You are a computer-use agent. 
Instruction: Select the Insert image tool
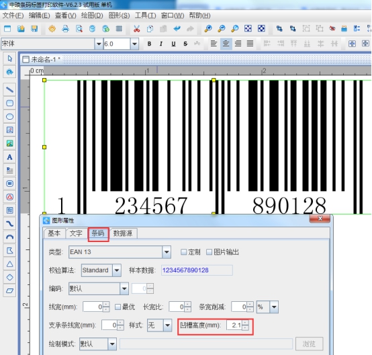[x=9, y=143]
